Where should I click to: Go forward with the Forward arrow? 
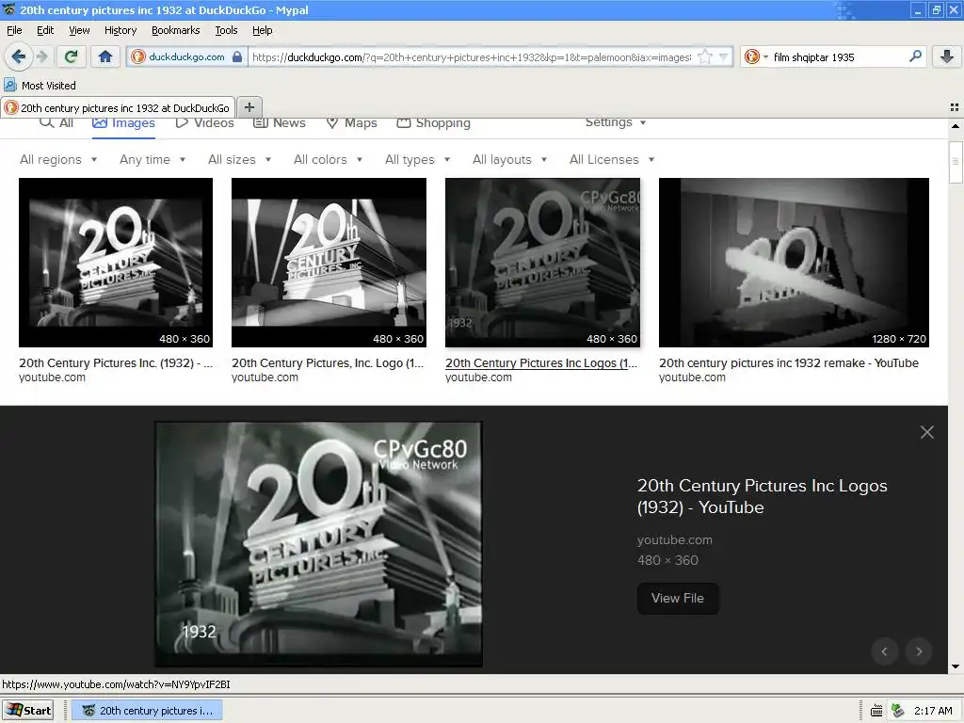[x=41, y=56]
